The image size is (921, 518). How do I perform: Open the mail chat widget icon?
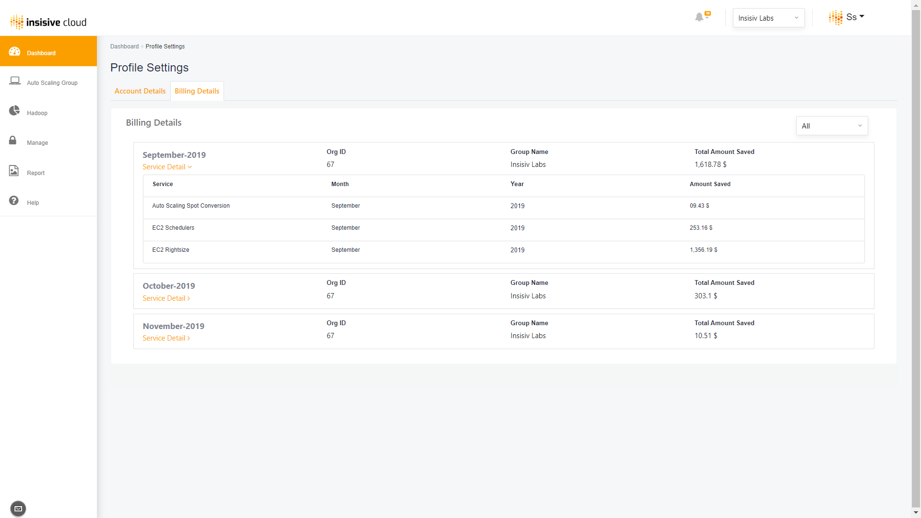click(x=18, y=508)
